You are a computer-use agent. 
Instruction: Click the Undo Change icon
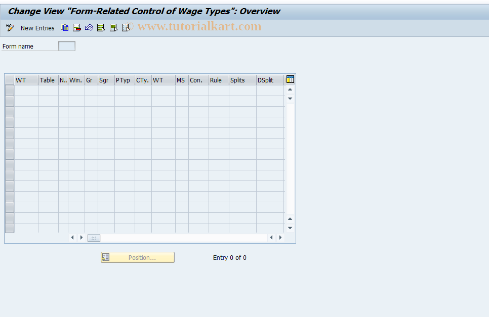click(x=89, y=28)
